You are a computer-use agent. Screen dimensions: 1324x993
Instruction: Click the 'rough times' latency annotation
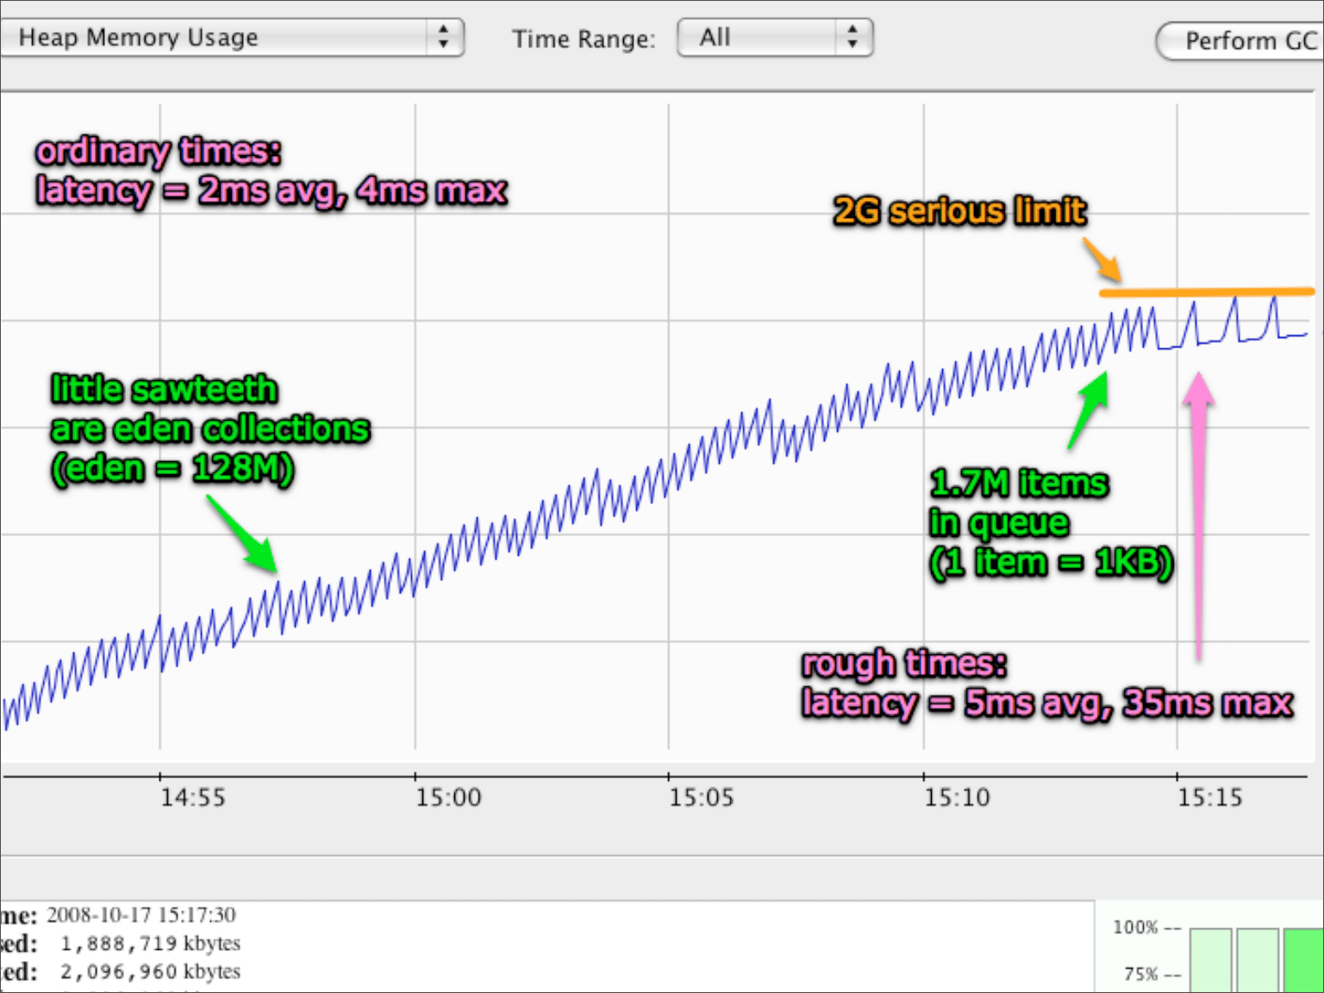[x=1046, y=684]
